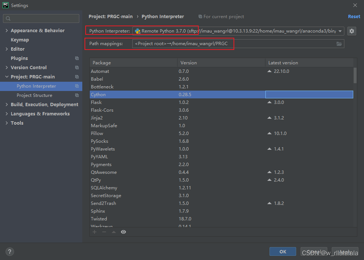Expand the Version Control section
The image size is (364, 260).
[7, 68]
